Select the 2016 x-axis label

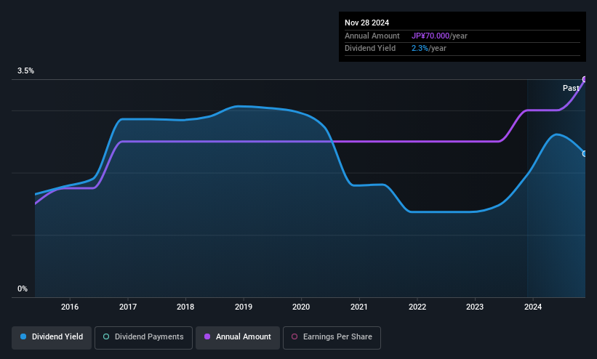pos(70,307)
